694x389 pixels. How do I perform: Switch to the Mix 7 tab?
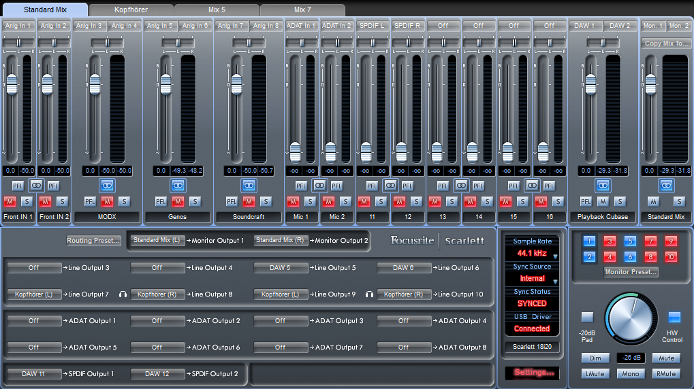pos(302,10)
